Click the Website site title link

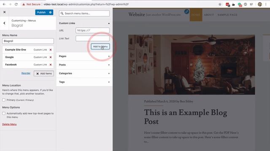(137, 15)
